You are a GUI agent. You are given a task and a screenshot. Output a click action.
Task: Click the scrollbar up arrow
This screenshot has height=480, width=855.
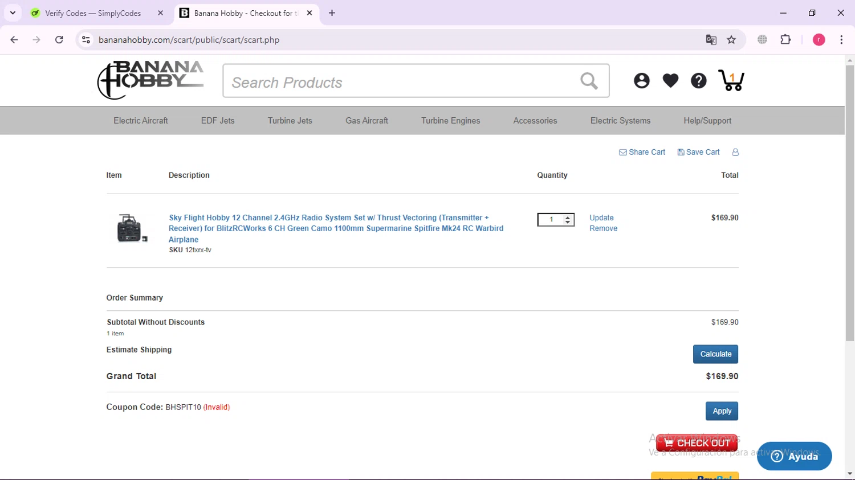pos(850,60)
